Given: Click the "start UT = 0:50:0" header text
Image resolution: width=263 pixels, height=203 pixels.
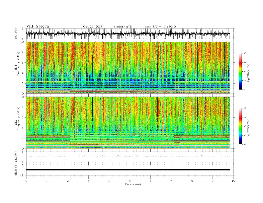Looking at the screenshot, I should pos(160,27).
